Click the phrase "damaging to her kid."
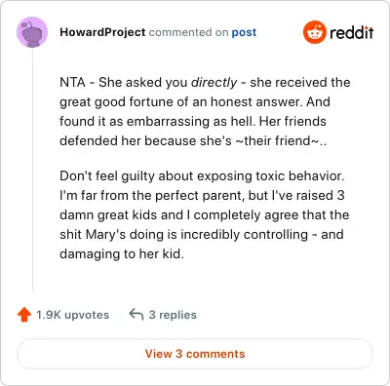 [x=122, y=254]
